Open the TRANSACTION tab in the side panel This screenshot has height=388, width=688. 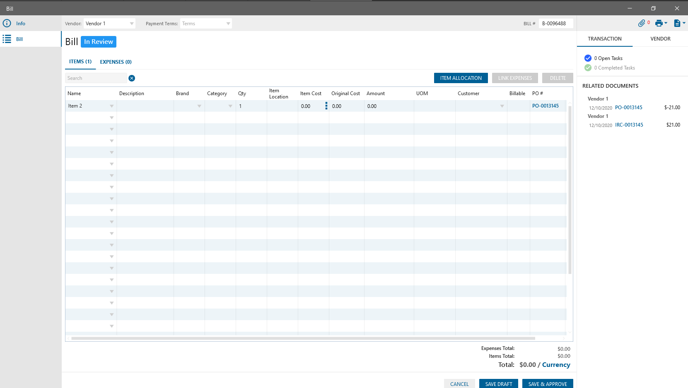605,39
